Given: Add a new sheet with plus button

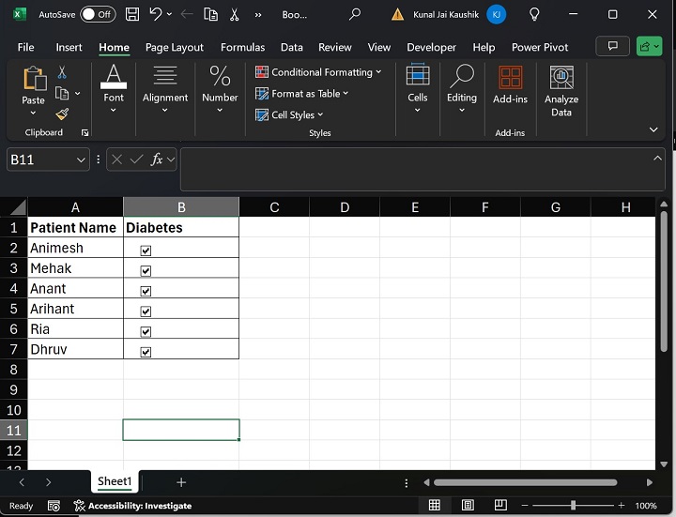Looking at the screenshot, I should tap(181, 482).
